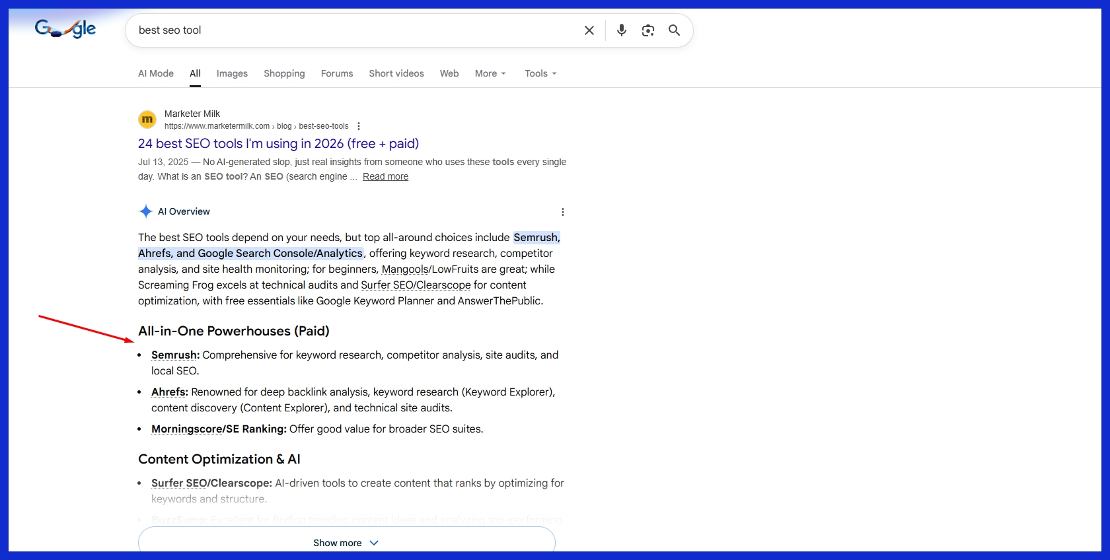Click 'Ahrefs, and Google Search Console/Analytics' highlighted text
The width and height of the screenshot is (1110, 560).
(x=250, y=253)
